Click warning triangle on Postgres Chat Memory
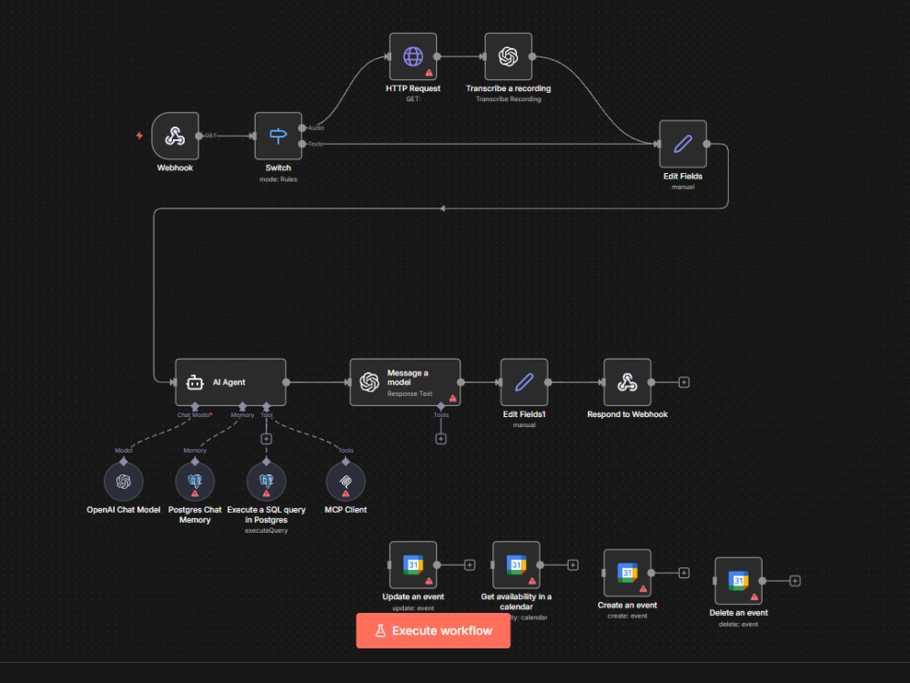This screenshot has height=683, width=910. pos(195,493)
